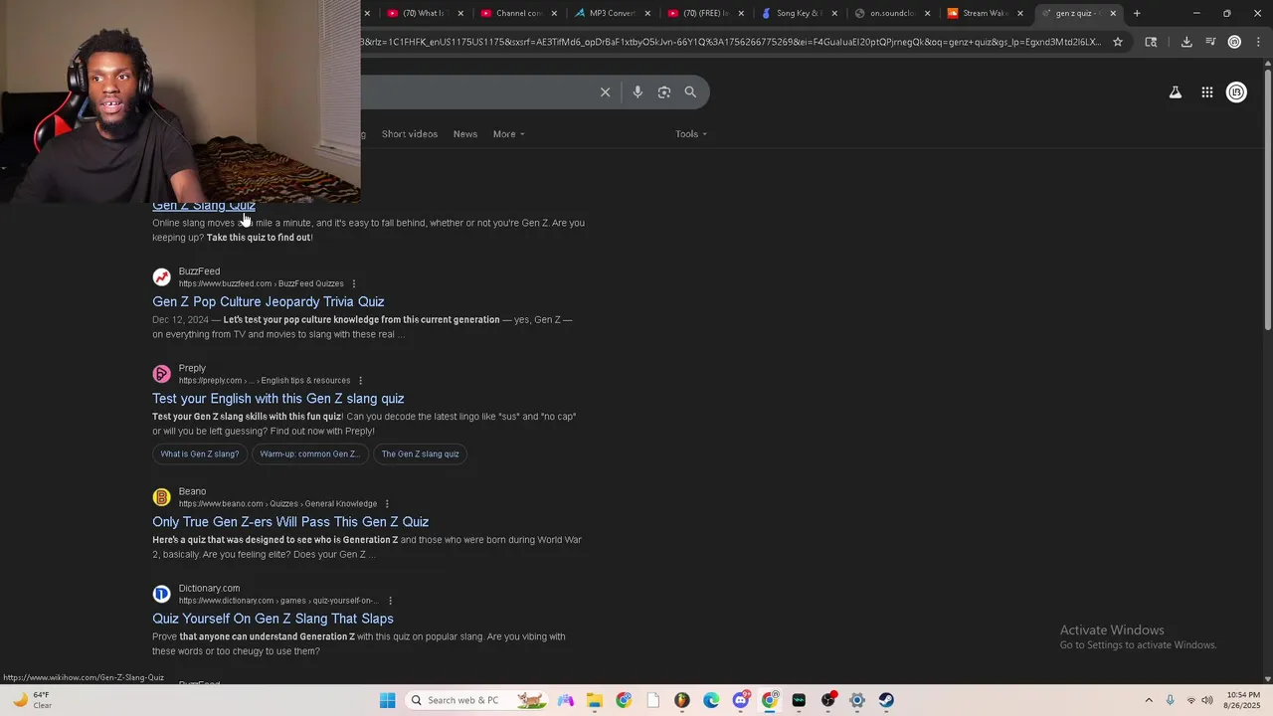This screenshot has width=1273, height=716.
Task: Open Discord from the taskbar
Action: (x=740, y=700)
